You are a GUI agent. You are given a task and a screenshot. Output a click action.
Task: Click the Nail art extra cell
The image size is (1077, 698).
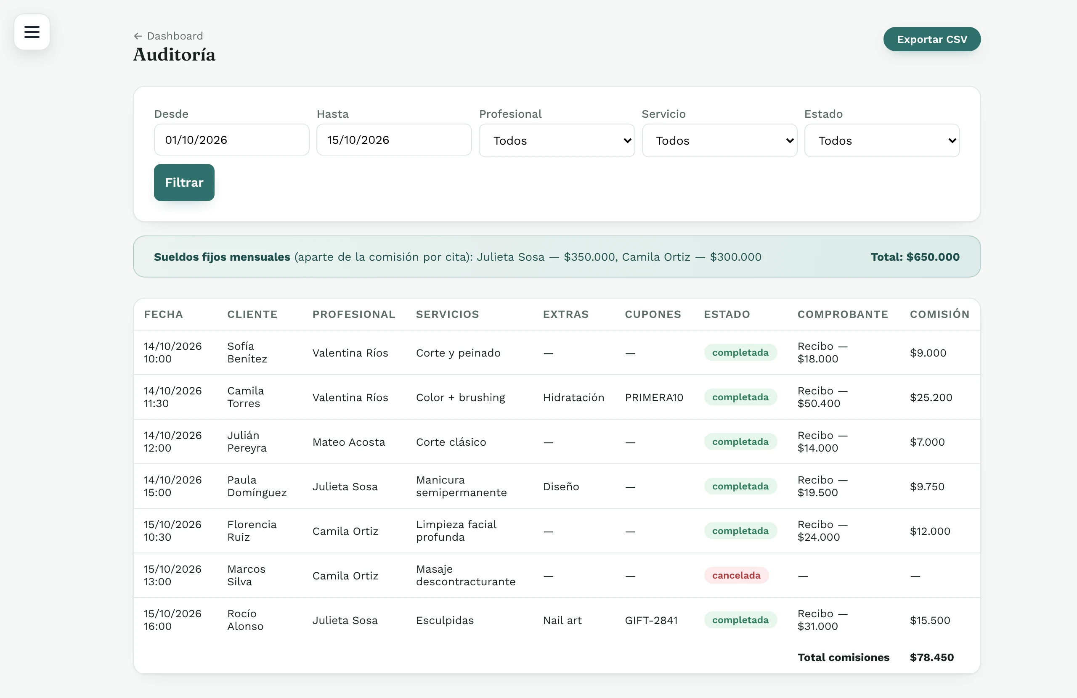562,620
